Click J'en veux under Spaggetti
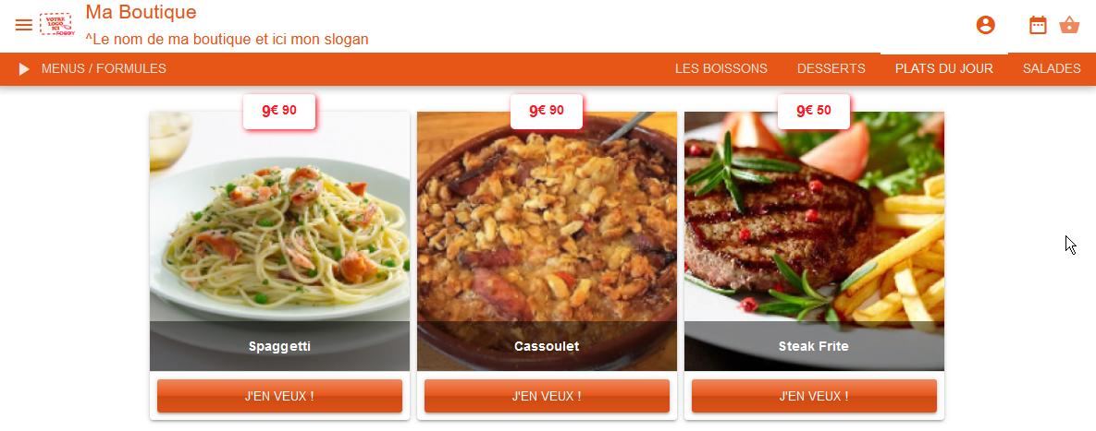 pos(279,396)
